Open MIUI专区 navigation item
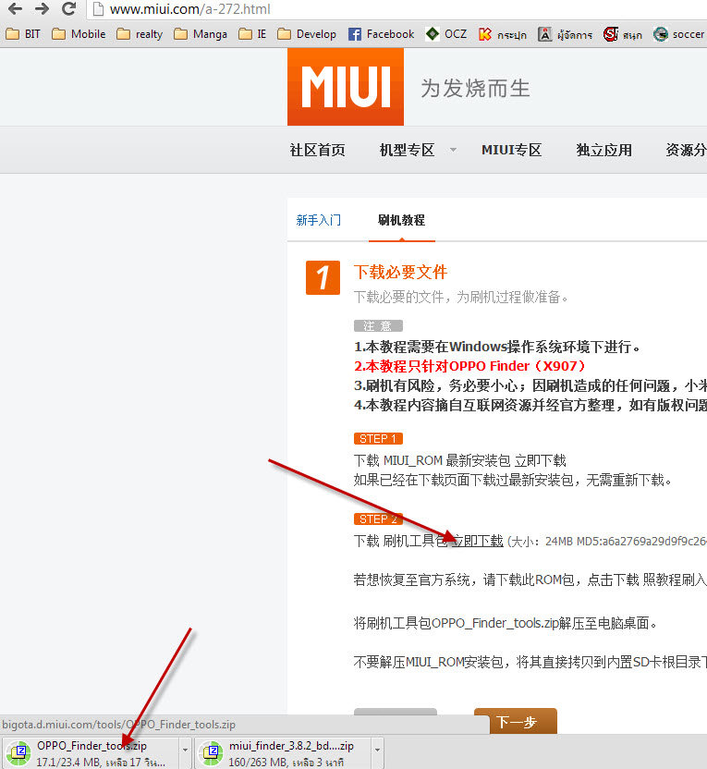Screen dimensions: 707x769 tap(511, 150)
